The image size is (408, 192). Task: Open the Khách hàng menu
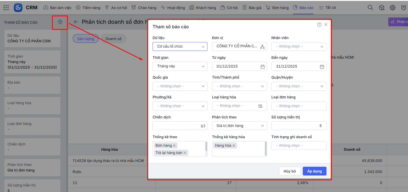point(202,8)
